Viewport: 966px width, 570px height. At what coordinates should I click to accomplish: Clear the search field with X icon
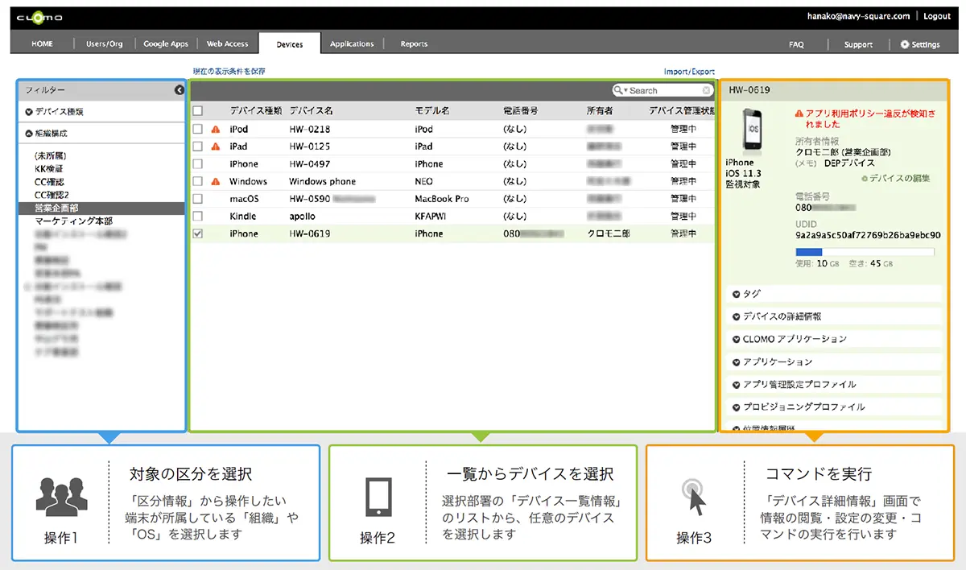706,91
